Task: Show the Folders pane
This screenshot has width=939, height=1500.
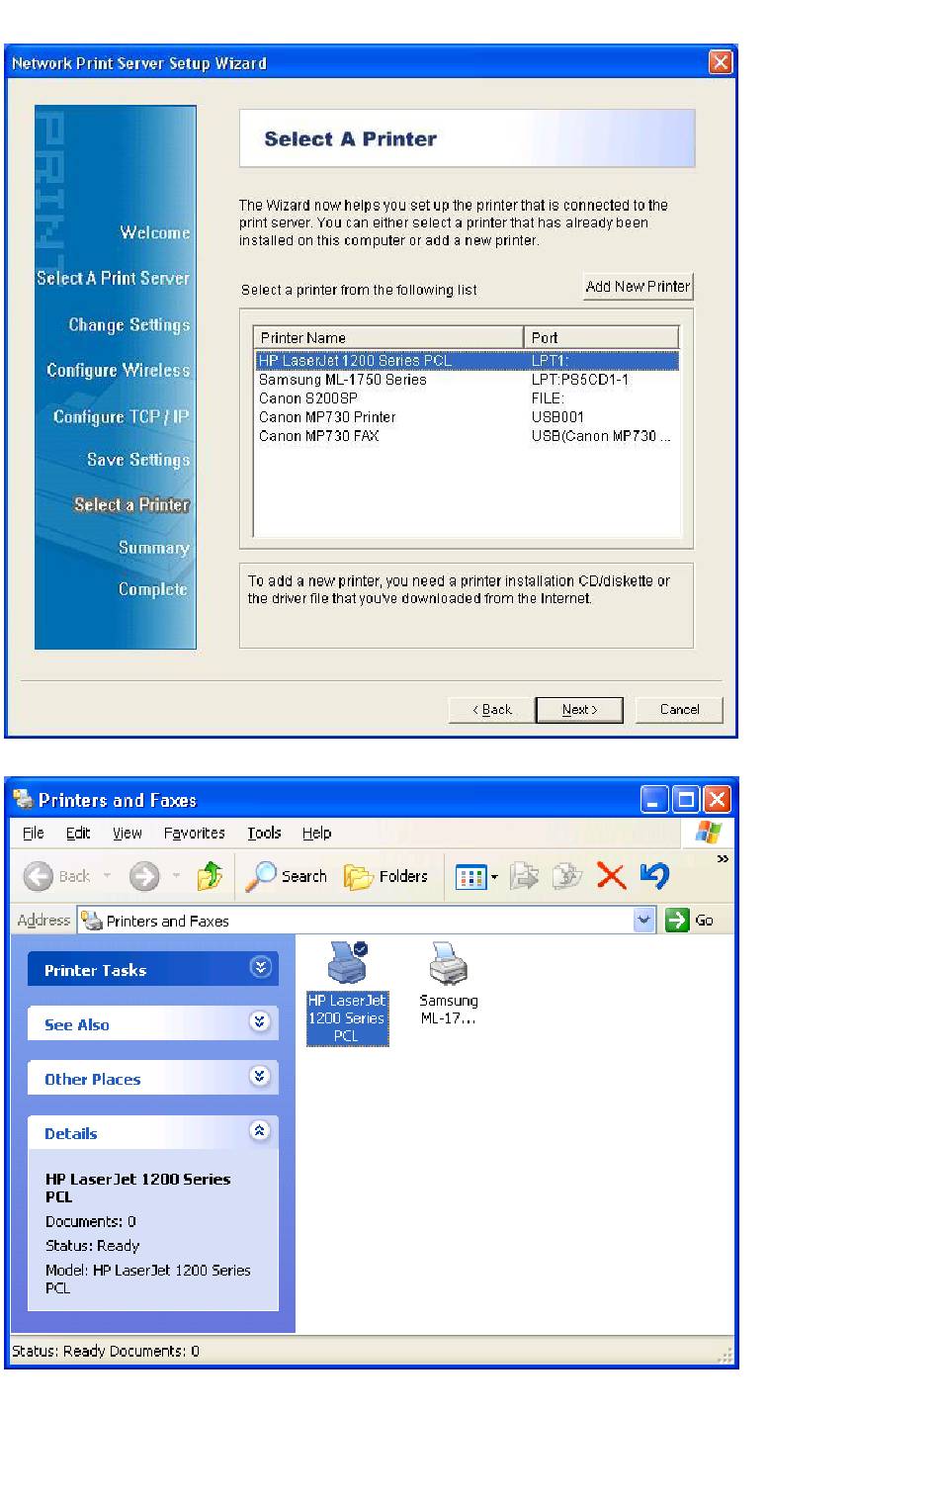Action: (386, 876)
